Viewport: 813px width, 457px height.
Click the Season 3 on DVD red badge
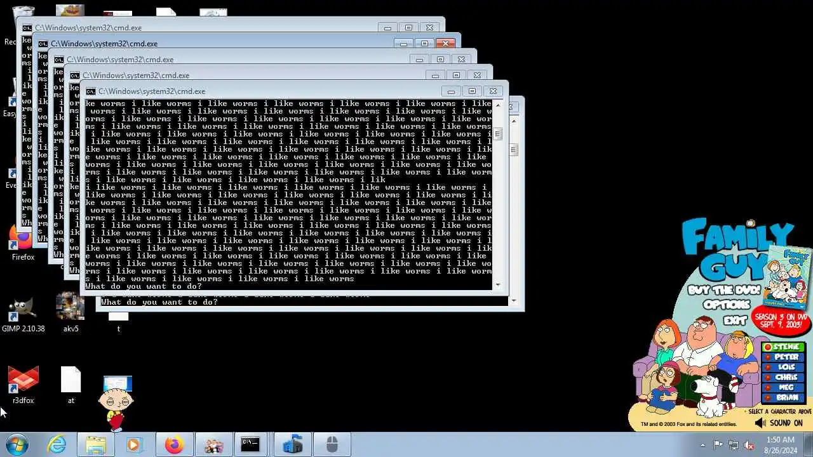tap(780, 321)
